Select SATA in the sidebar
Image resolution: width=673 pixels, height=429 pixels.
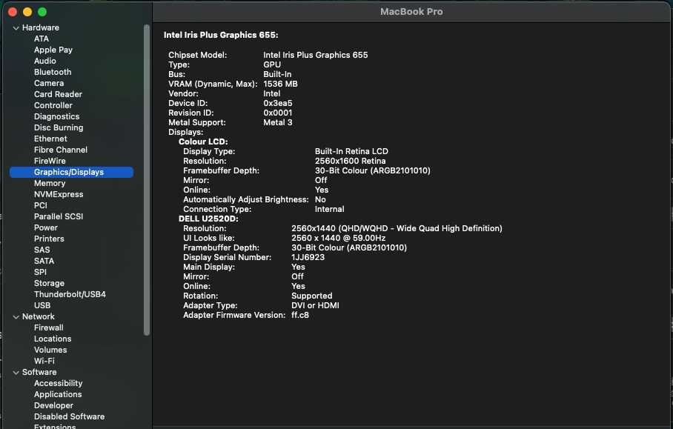(x=44, y=262)
